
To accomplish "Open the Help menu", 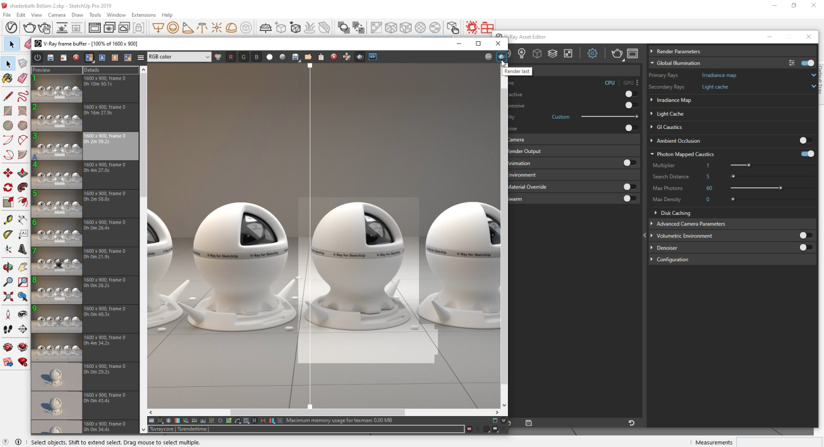I will tap(167, 15).
